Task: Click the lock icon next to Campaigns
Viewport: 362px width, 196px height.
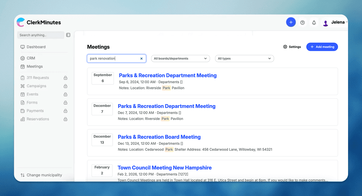Action: pos(66,86)
